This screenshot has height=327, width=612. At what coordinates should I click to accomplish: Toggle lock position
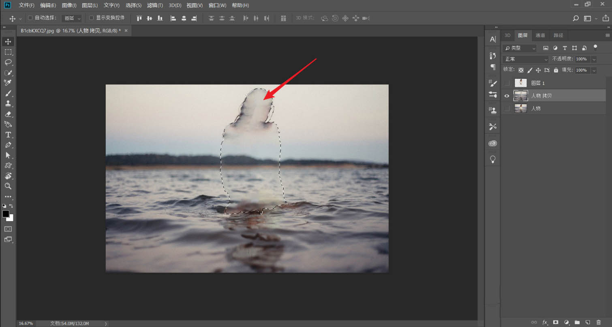tap(538, 70)
